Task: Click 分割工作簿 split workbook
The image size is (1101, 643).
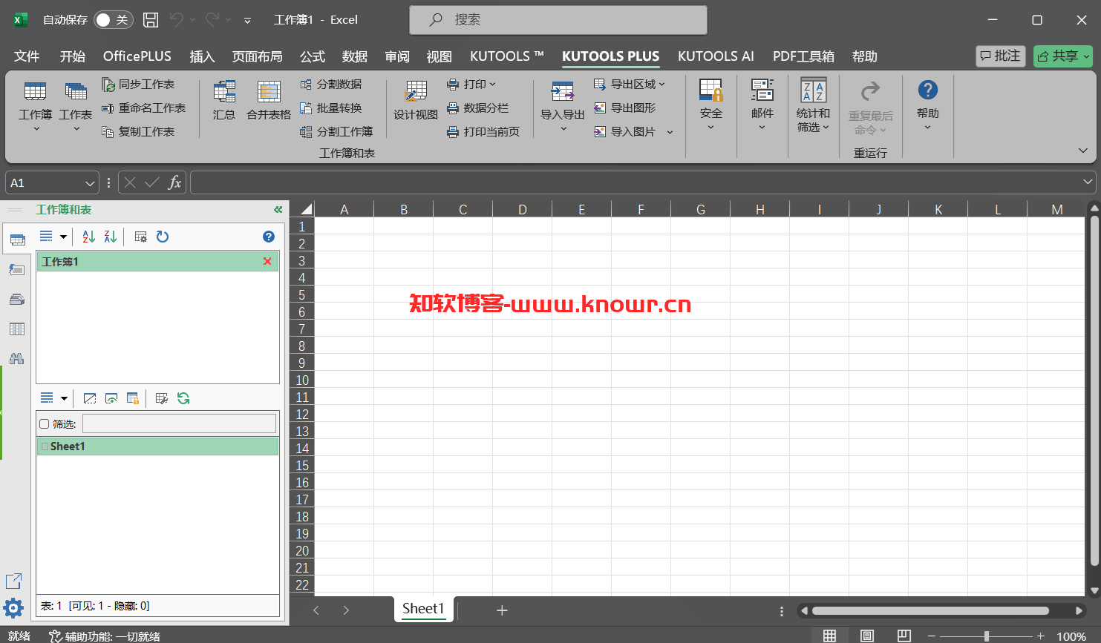Action: click(x=336, y=132)
